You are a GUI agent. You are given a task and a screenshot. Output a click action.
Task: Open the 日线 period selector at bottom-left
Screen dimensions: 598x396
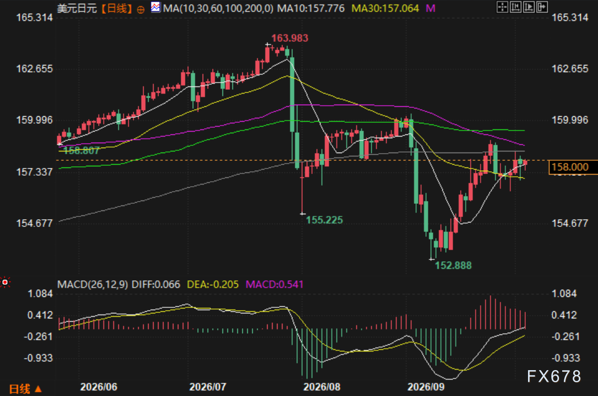click(x=25, y=389)
